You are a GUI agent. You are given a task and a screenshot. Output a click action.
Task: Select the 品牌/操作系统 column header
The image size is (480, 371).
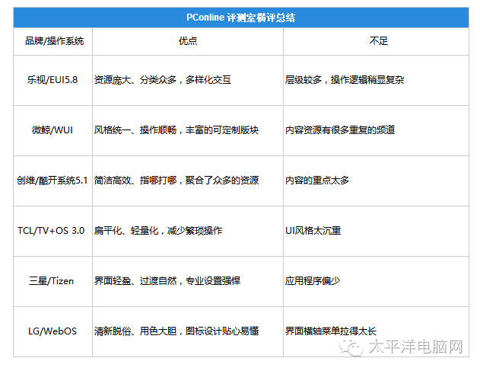pos(52,40)
